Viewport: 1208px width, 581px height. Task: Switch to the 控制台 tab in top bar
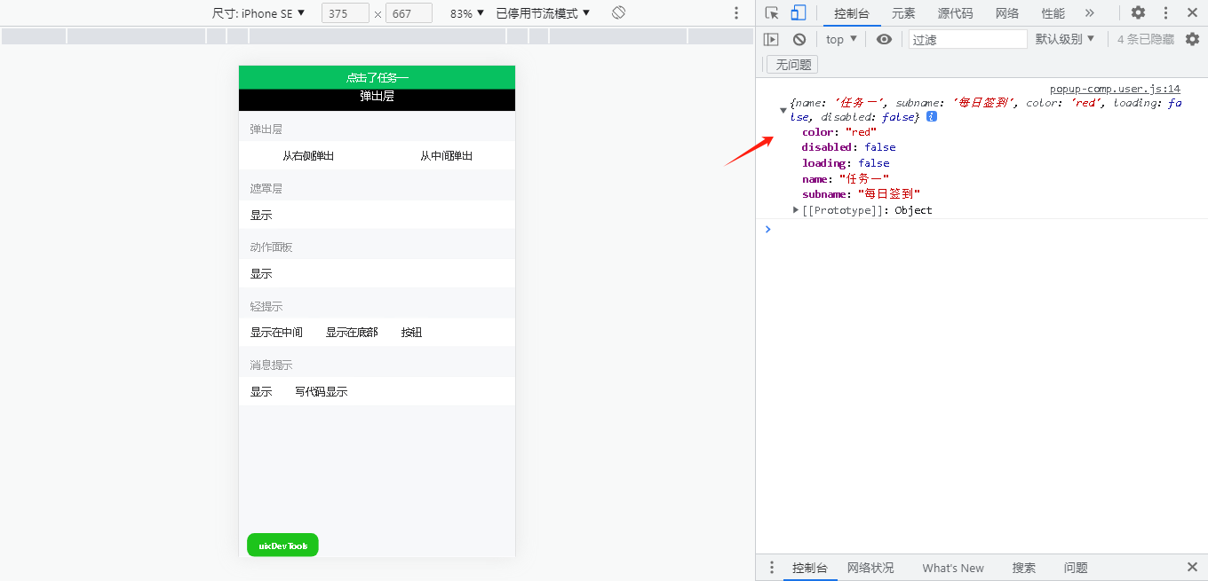pyautogui.click(x=851, y=13)
